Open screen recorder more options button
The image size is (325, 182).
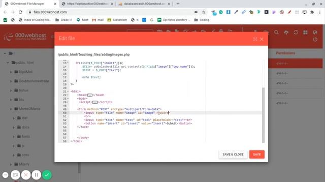tap(6, 175)
